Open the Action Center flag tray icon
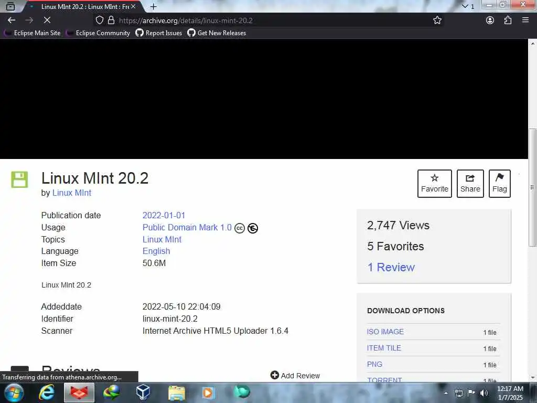The width and height of the screenshot is (537, 403). (471, 393)
